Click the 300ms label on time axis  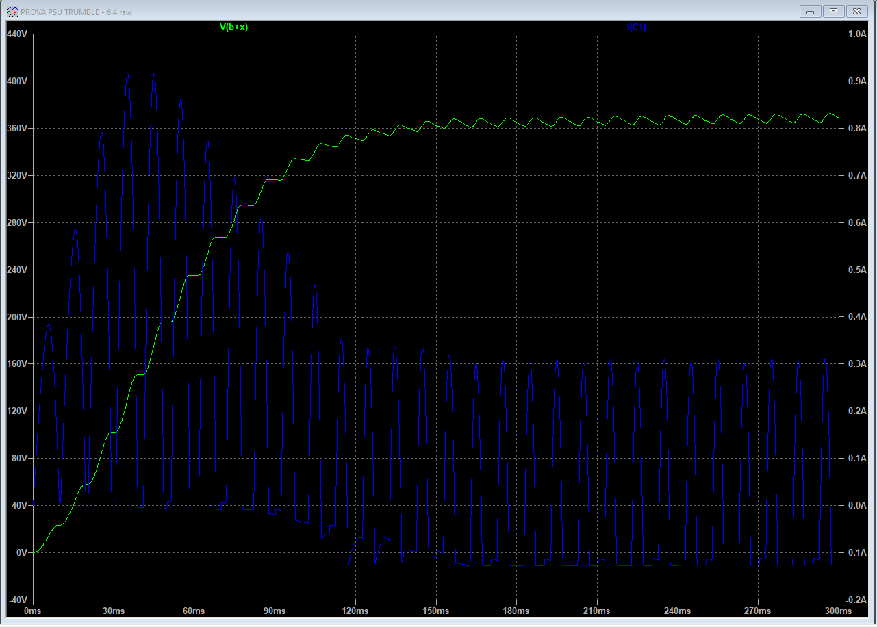tap(837, 610)
